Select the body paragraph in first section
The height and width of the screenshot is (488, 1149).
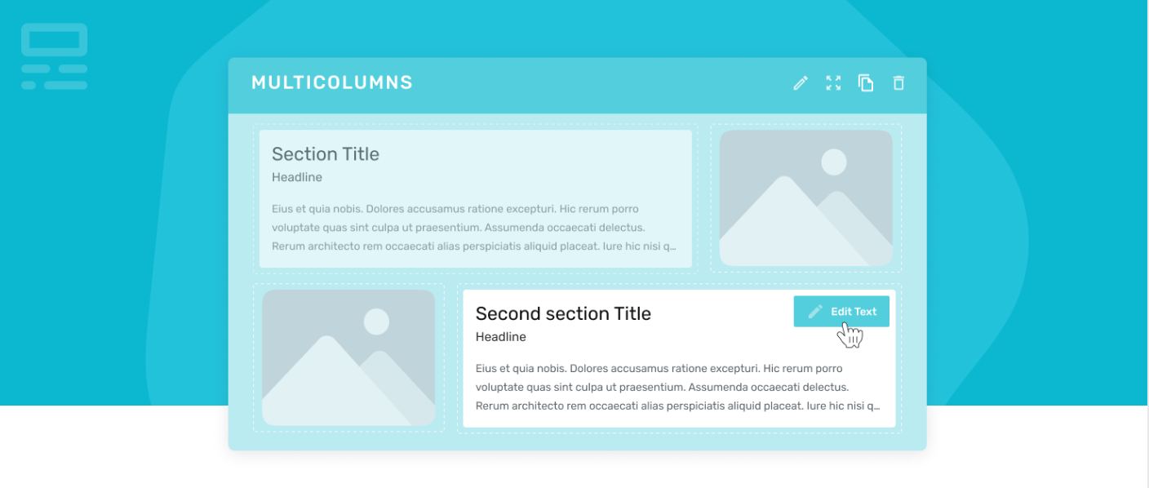pyautogui.click(x=474, y=228)
